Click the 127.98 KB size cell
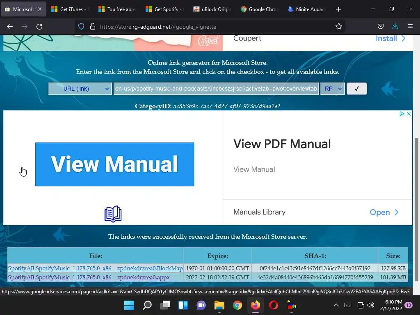Viewport: 420px width, 315px height. point(393,268)
